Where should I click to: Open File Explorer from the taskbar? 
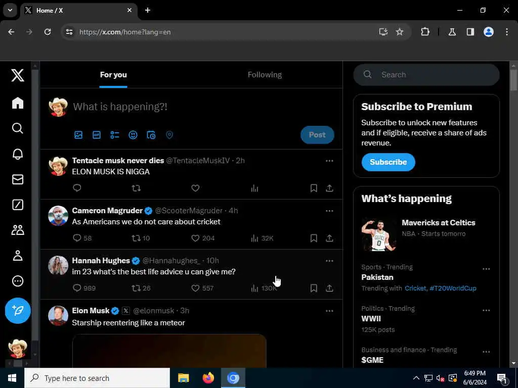tap(183, 378)
